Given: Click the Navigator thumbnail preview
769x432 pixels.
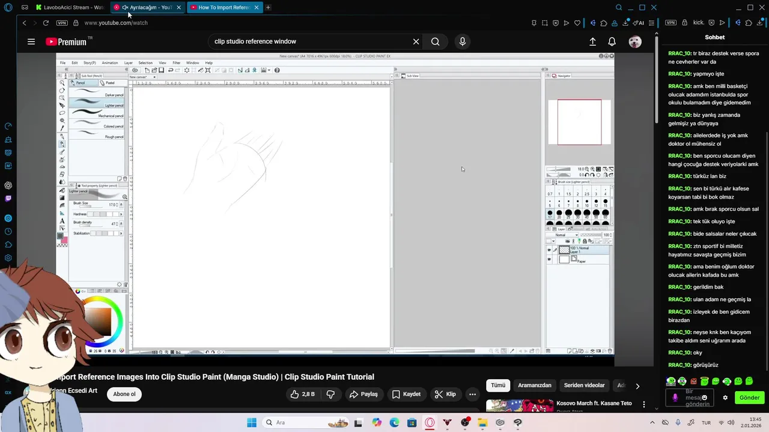Looking at the screenshot, I should click(579, 122).
